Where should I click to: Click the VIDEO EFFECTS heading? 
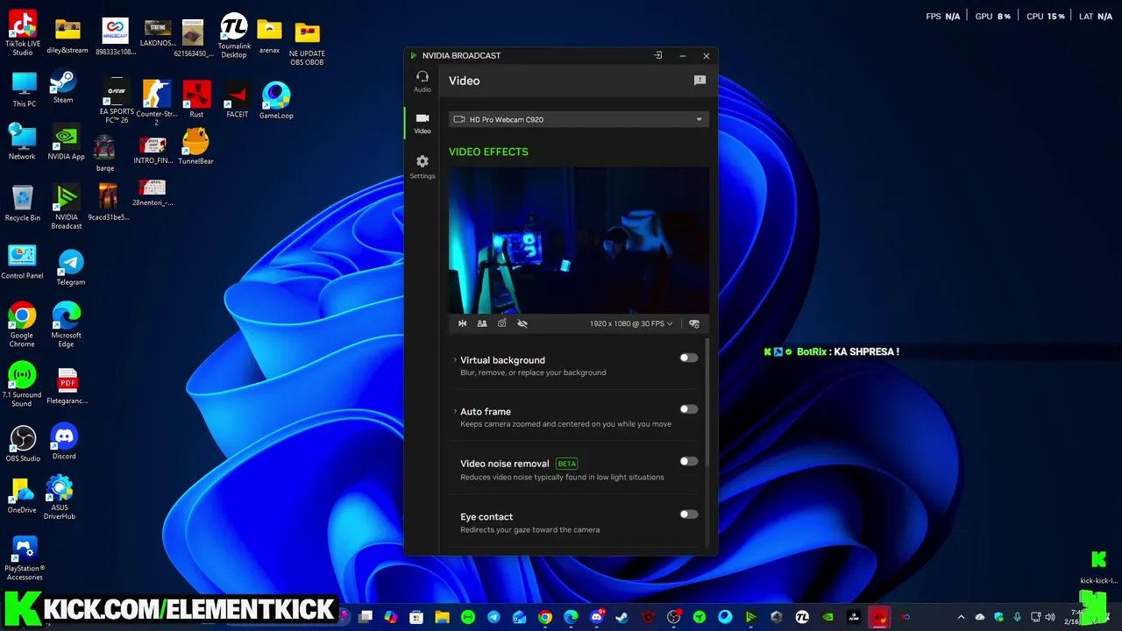coord(488,152)
